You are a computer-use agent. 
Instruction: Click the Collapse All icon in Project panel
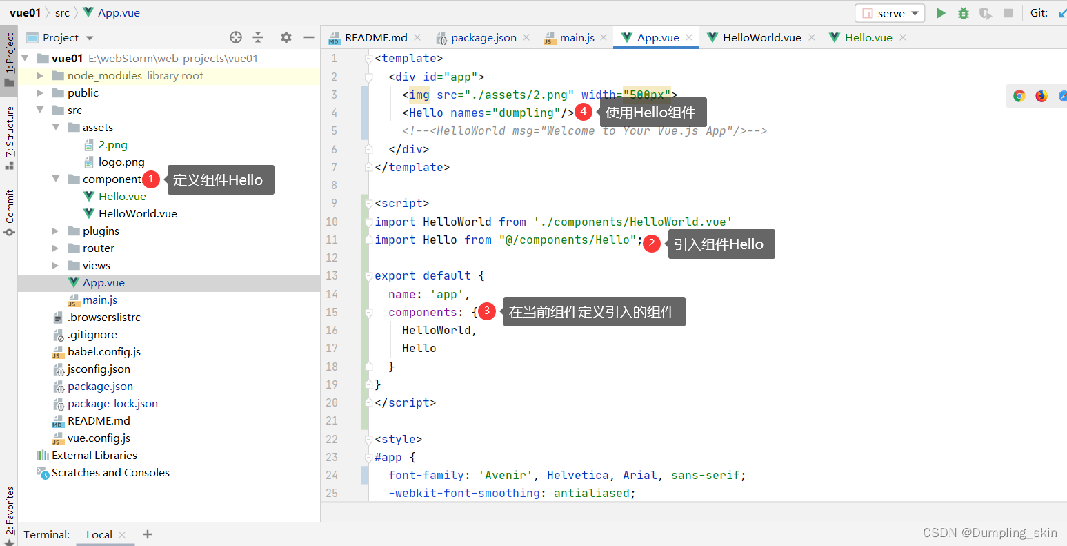click(258, 37)
